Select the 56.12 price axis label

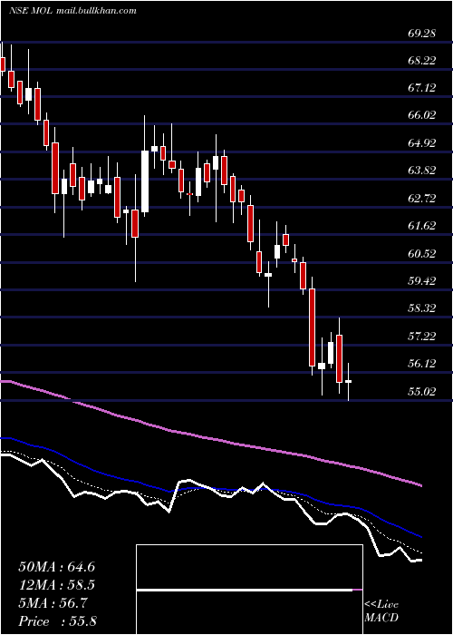pos(422,364)
